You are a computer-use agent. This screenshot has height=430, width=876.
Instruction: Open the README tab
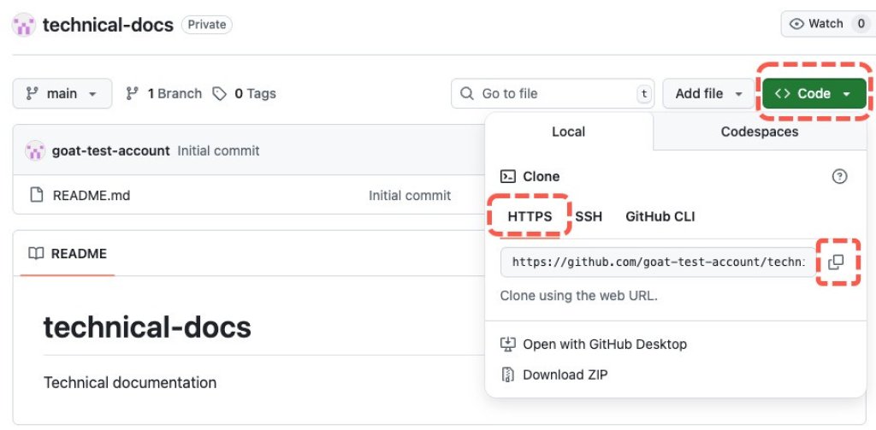68,254
